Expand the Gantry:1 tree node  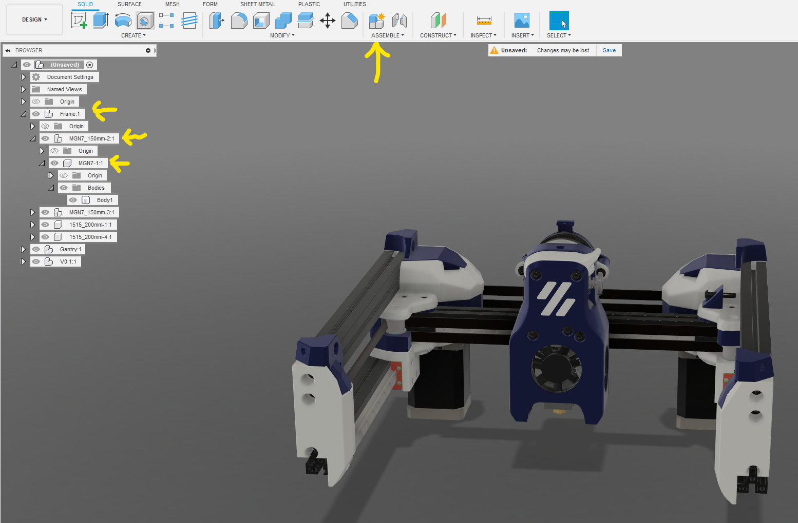[23, 249]
